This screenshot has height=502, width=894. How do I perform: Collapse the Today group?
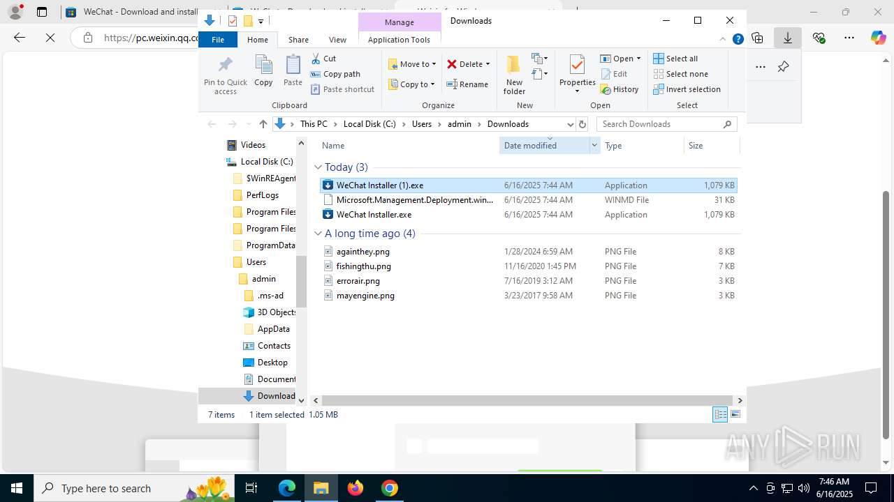point(318,167)
